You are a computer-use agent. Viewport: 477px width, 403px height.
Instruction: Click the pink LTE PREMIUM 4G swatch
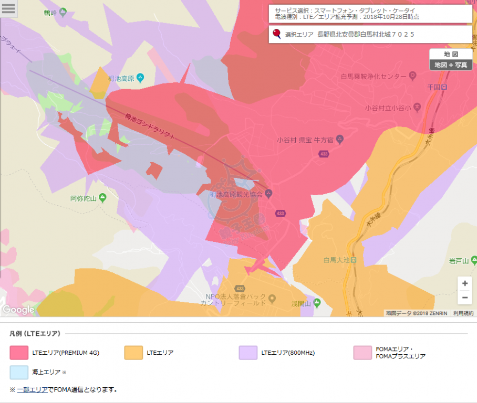(x=18, y=353)
